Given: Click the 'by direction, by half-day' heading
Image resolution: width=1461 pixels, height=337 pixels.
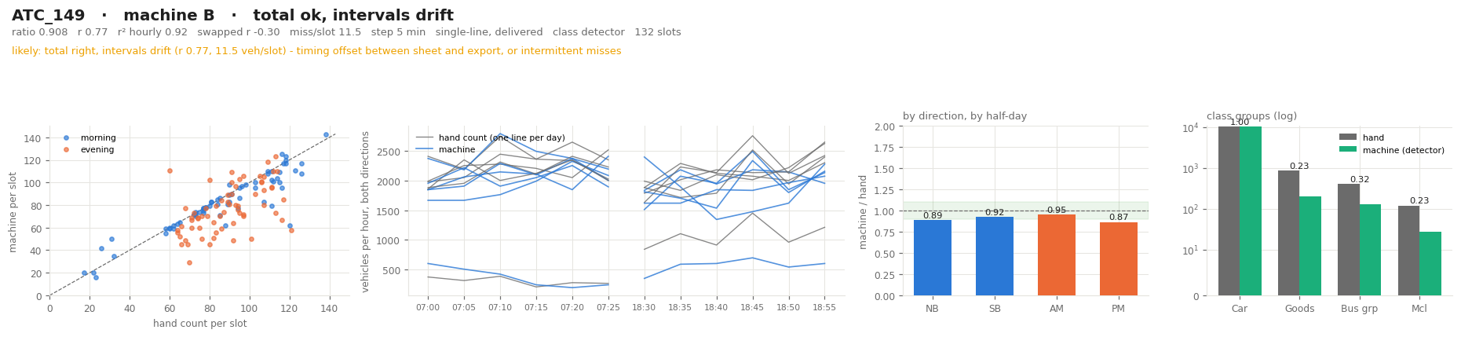Looking at the screenshot, I should pyautogui.click(x=965, y=116).
